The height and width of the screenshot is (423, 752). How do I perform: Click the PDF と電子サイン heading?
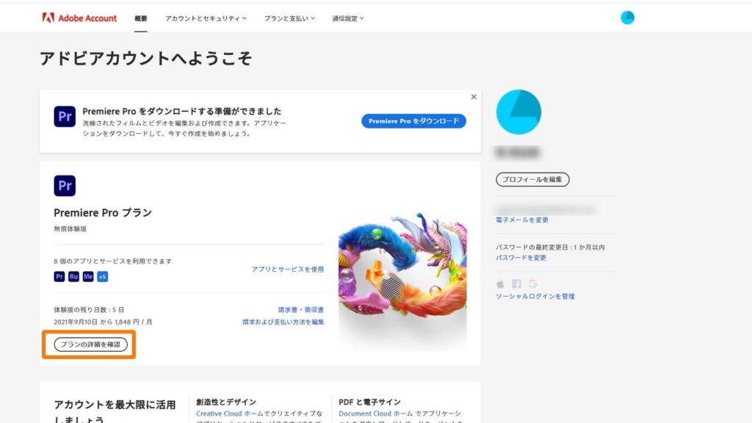pos(369,402)
